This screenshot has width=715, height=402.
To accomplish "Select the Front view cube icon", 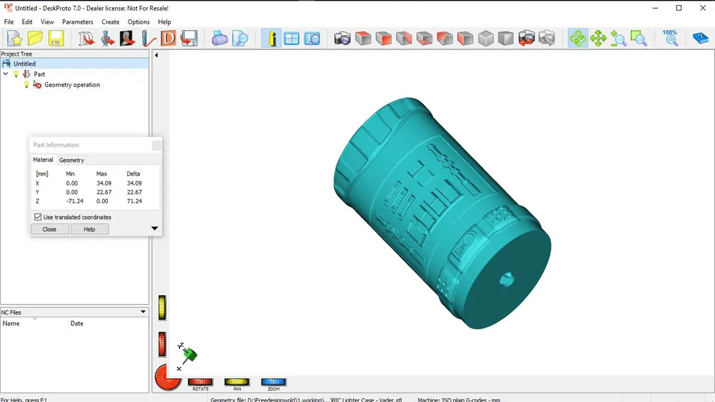I will 383,38.
